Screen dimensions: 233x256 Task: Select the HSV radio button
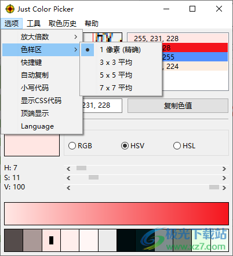click(x=133, y=146)
